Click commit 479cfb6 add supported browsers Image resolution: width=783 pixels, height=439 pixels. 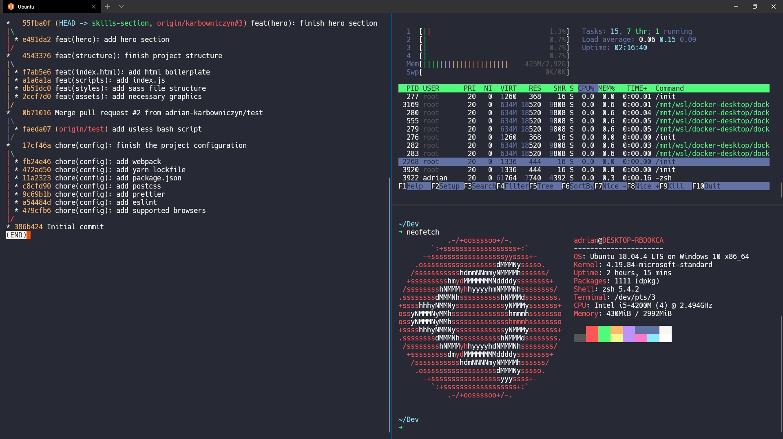[x=114, y=211]
